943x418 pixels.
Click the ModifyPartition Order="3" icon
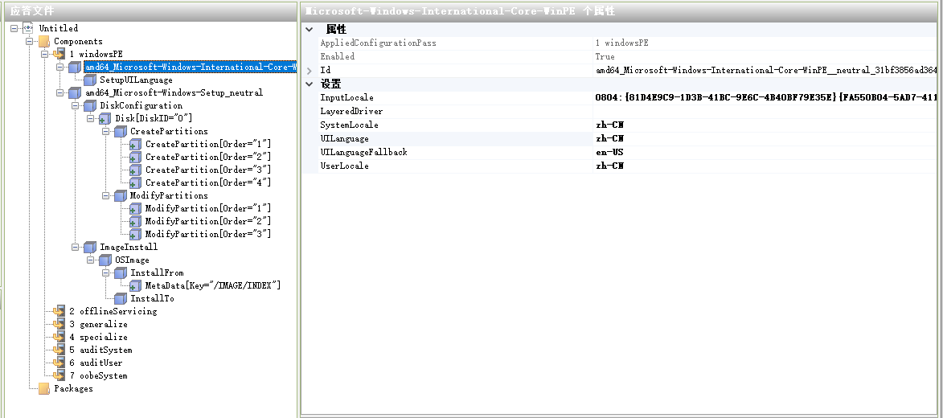[x=135, y=234]
